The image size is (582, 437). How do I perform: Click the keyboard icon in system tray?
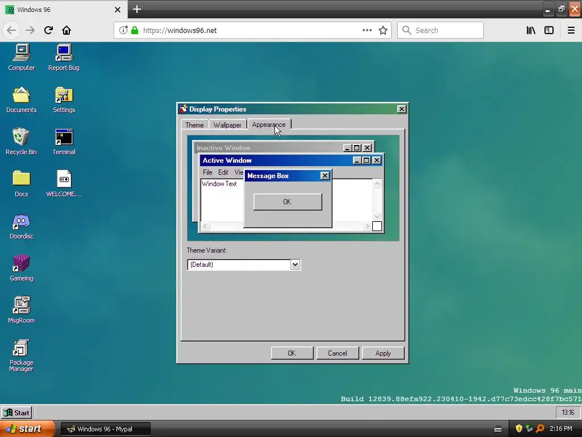coord(498,429)
